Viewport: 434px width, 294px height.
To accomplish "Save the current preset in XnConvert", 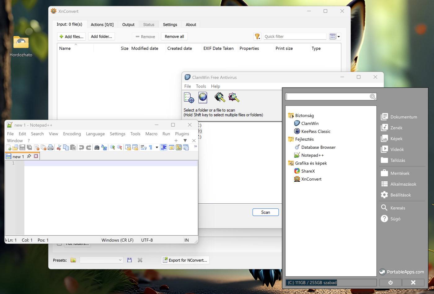I will [130, 260].
